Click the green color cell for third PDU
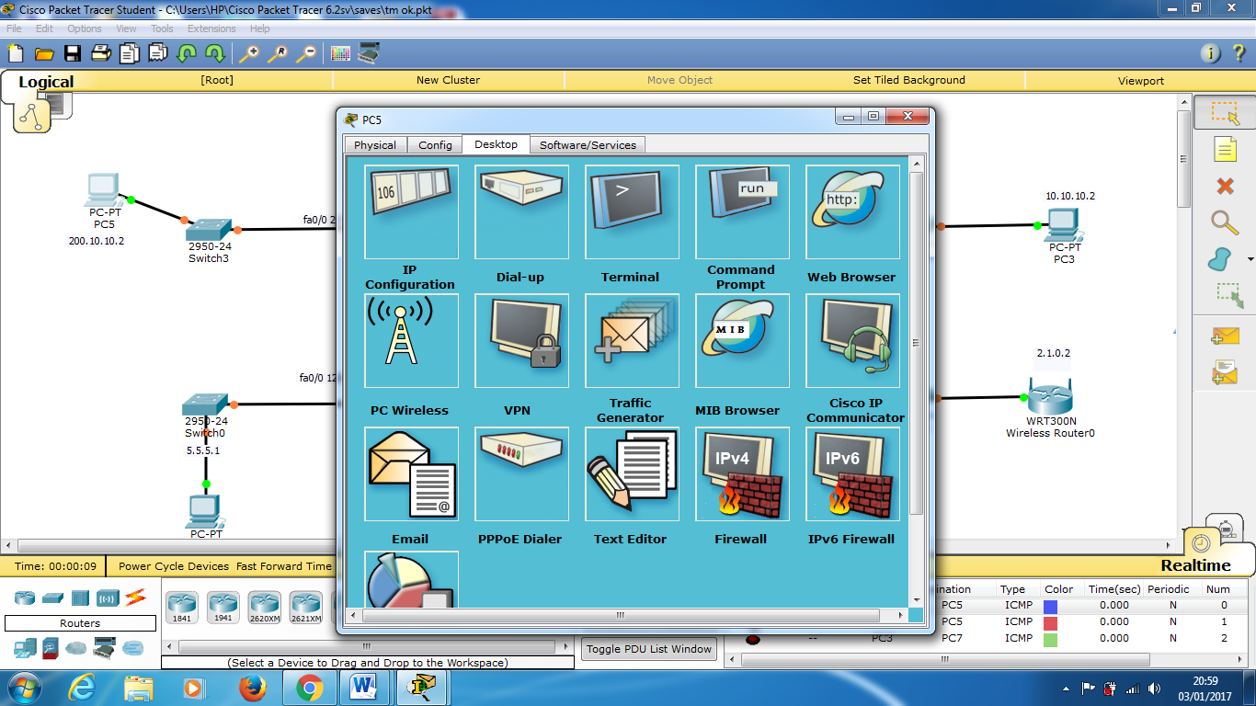 [1051, 639]
